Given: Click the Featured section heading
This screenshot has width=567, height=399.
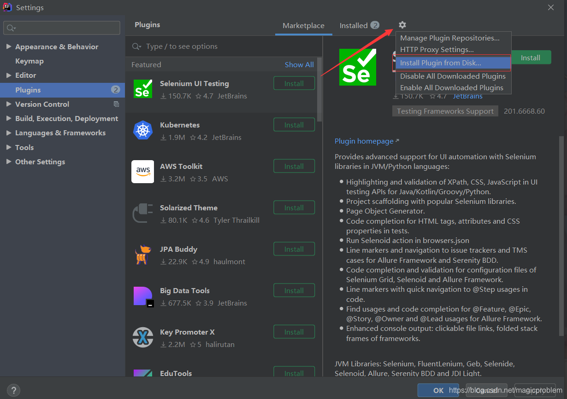Looking at the screenshot, I should click(x=146, y=65).
